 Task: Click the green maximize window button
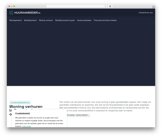14,6
